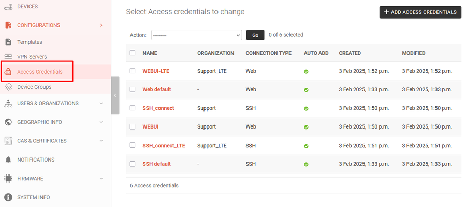The height and width of the screenshot is (207, 466).
Task: Click the Device Groups layers icon
Action: [x=8, y=87]
